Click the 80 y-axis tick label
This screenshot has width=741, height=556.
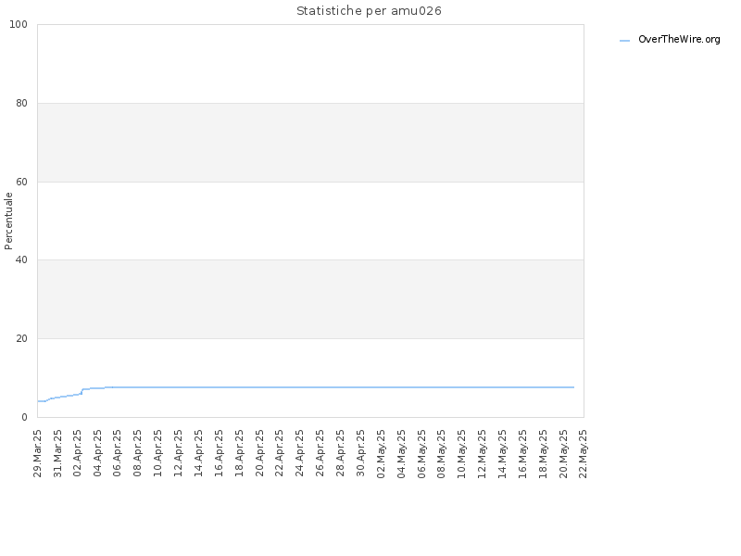pos(21,103)
